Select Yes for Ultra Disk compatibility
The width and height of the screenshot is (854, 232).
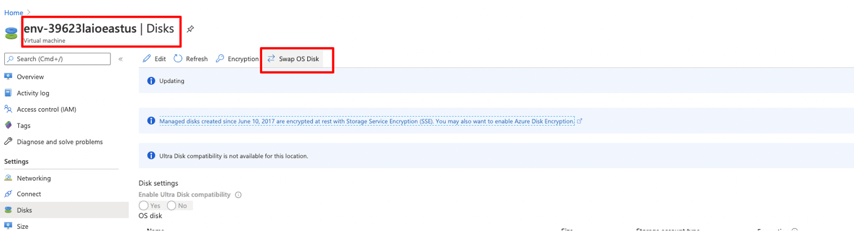144,206
